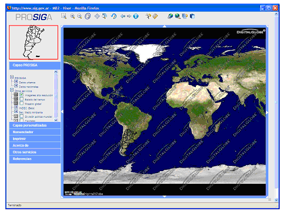
Task: Click layer list scroll up arrow
Action: pyautogui.click(x=56, y=72)
